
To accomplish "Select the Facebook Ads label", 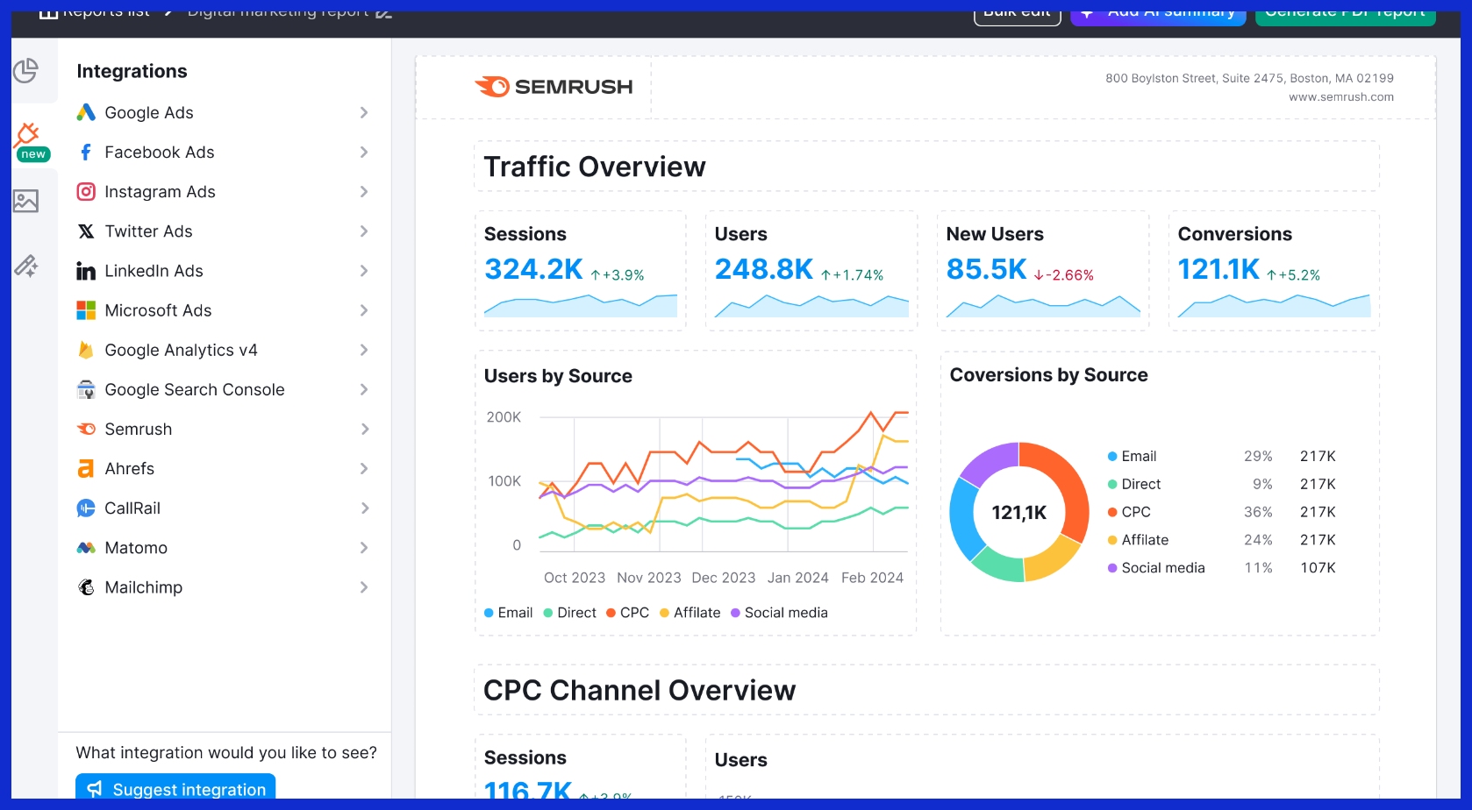I will (x=160, y=153).
